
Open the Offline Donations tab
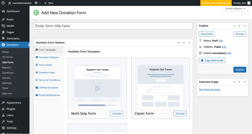click(49, 88)
